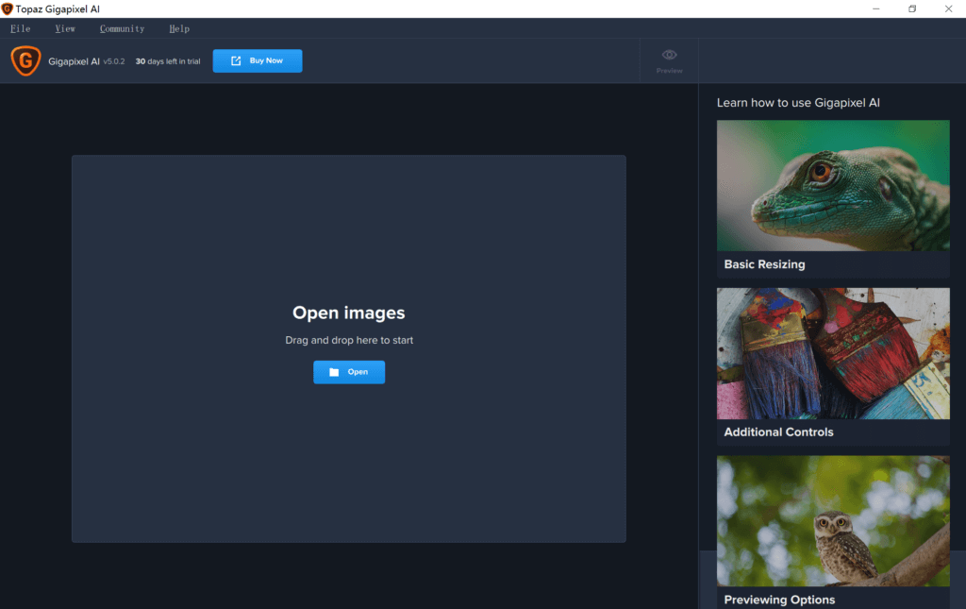Click the orange Gigapixel AI logo icon
Image resolution: width=966 pixels, height=609 pixels.
tap(25, 60)
